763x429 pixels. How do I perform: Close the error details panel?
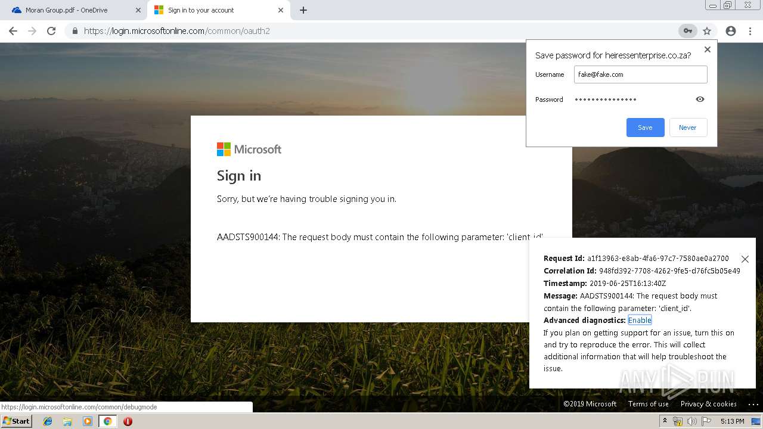click(x=745, y=259)
